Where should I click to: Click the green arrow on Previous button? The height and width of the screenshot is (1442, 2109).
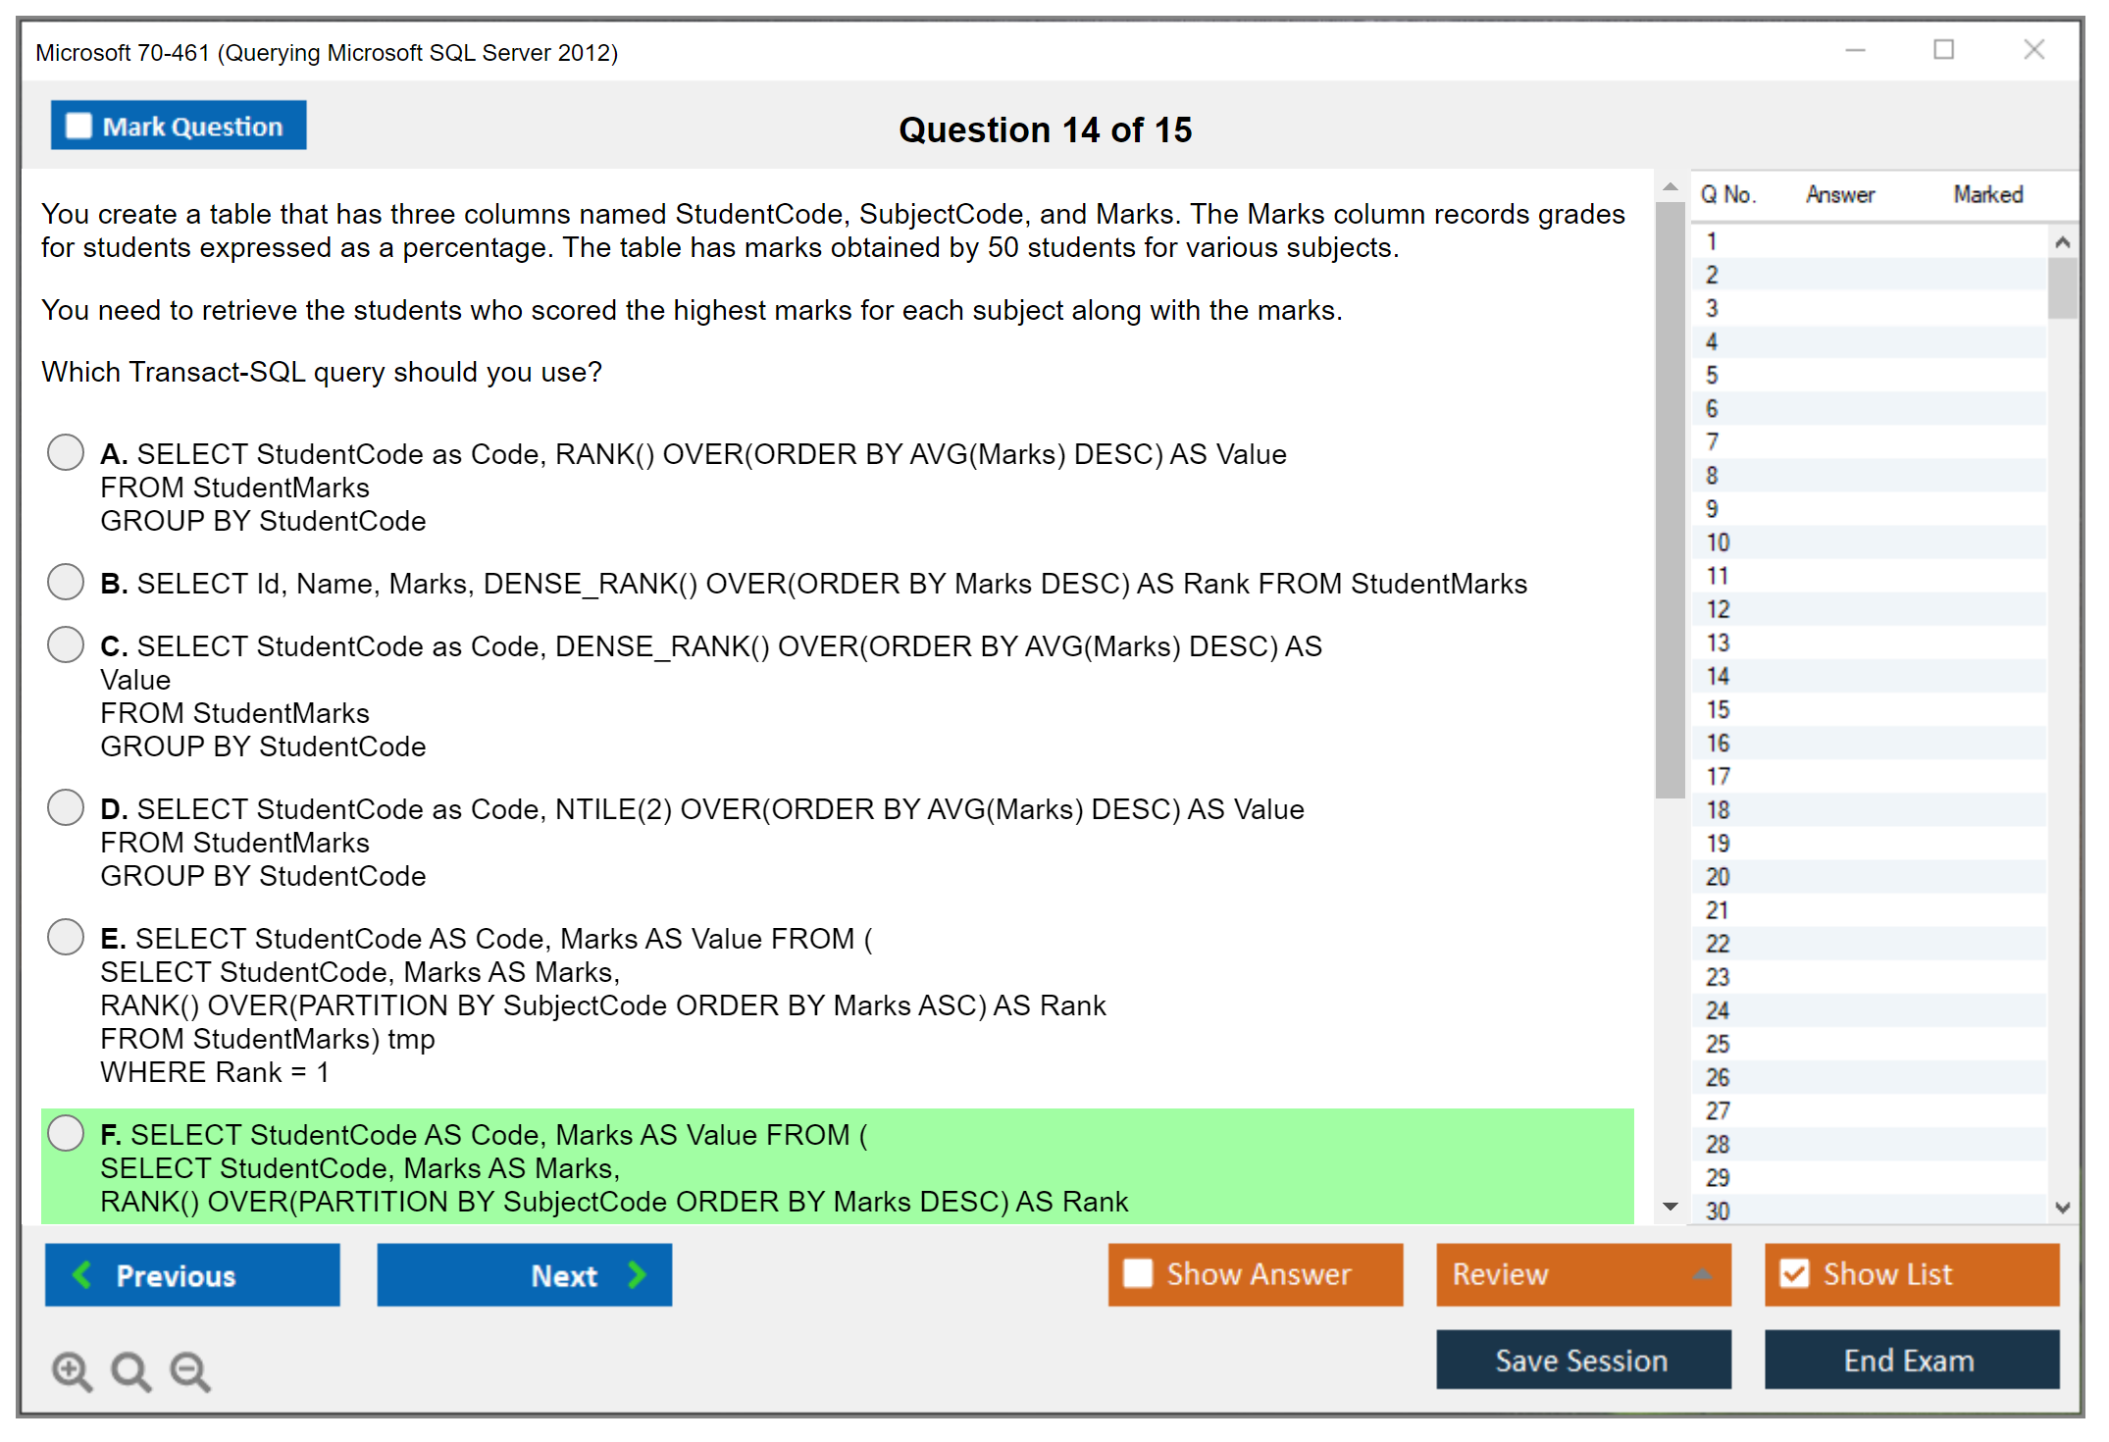click(82, 1274)
